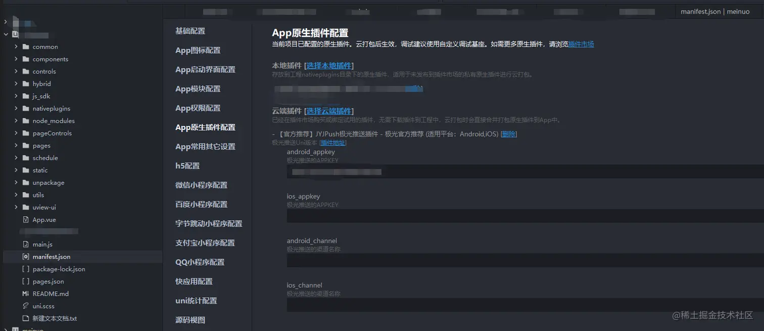This screenshot has height=331, width=764.
Task: Click the manifest.json file icon
Action: point(26,256)
